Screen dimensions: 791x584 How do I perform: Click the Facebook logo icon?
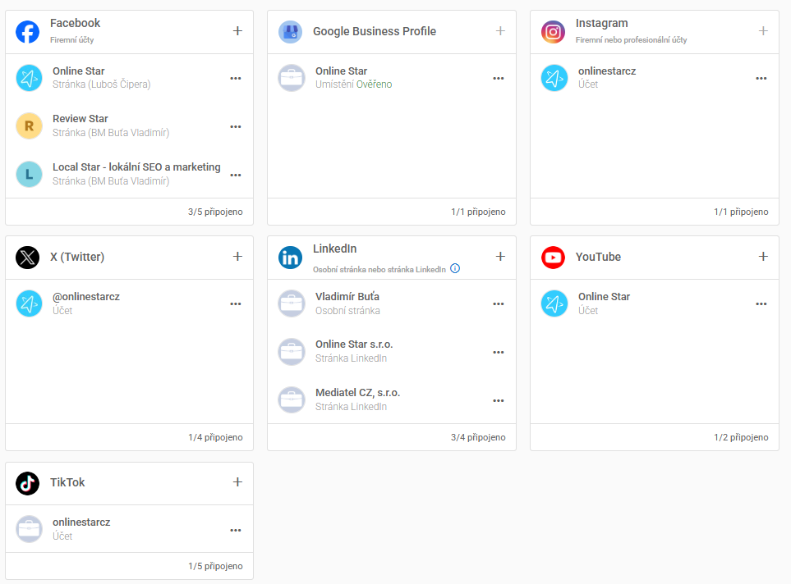tap(28, 32)
